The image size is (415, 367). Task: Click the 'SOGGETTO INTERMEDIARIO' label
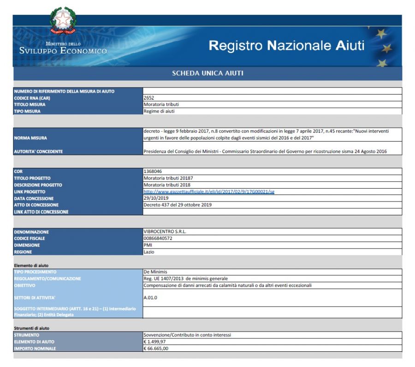[x=75, y=312]
